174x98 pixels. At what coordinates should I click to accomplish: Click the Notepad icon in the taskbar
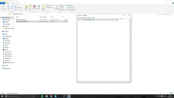tap(69, 96)
